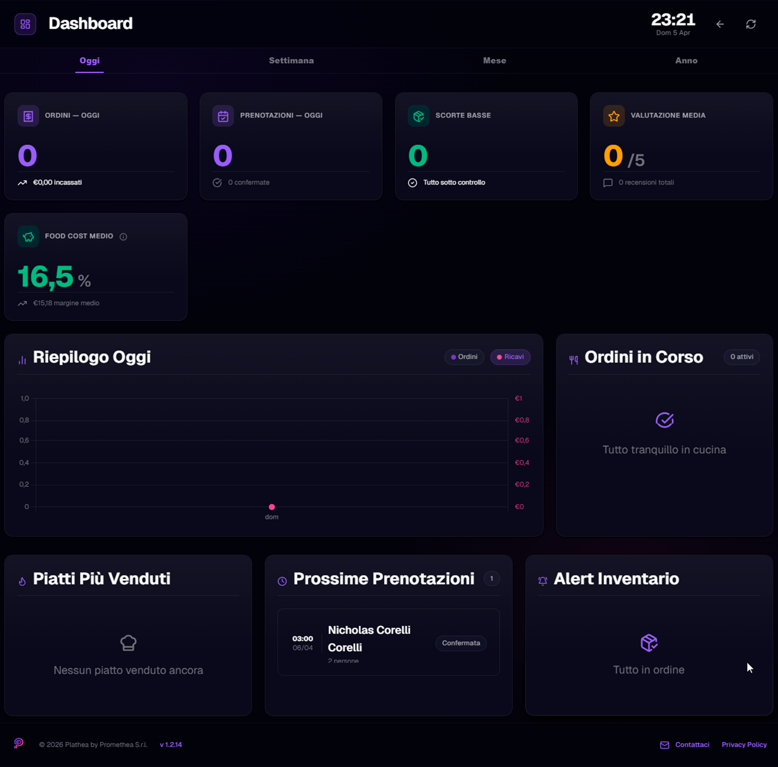
Task: Click the star icon on Valutazione Media
Action: point(614,116)
